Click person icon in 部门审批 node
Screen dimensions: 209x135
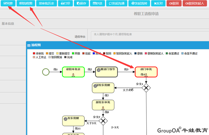tap(146, 75)
